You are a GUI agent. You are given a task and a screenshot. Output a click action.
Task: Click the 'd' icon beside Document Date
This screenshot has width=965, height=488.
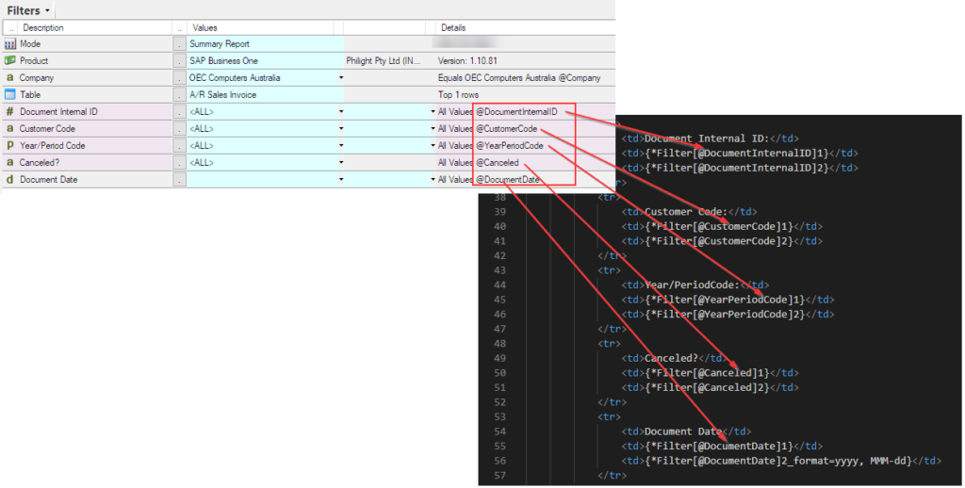[9, 180]
